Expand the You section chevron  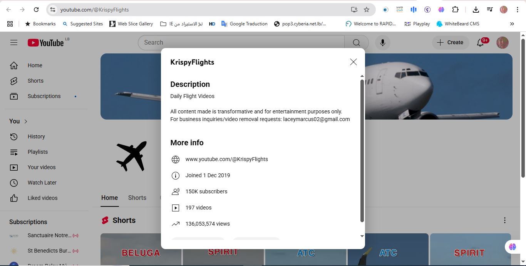click(x=26, y=121)
